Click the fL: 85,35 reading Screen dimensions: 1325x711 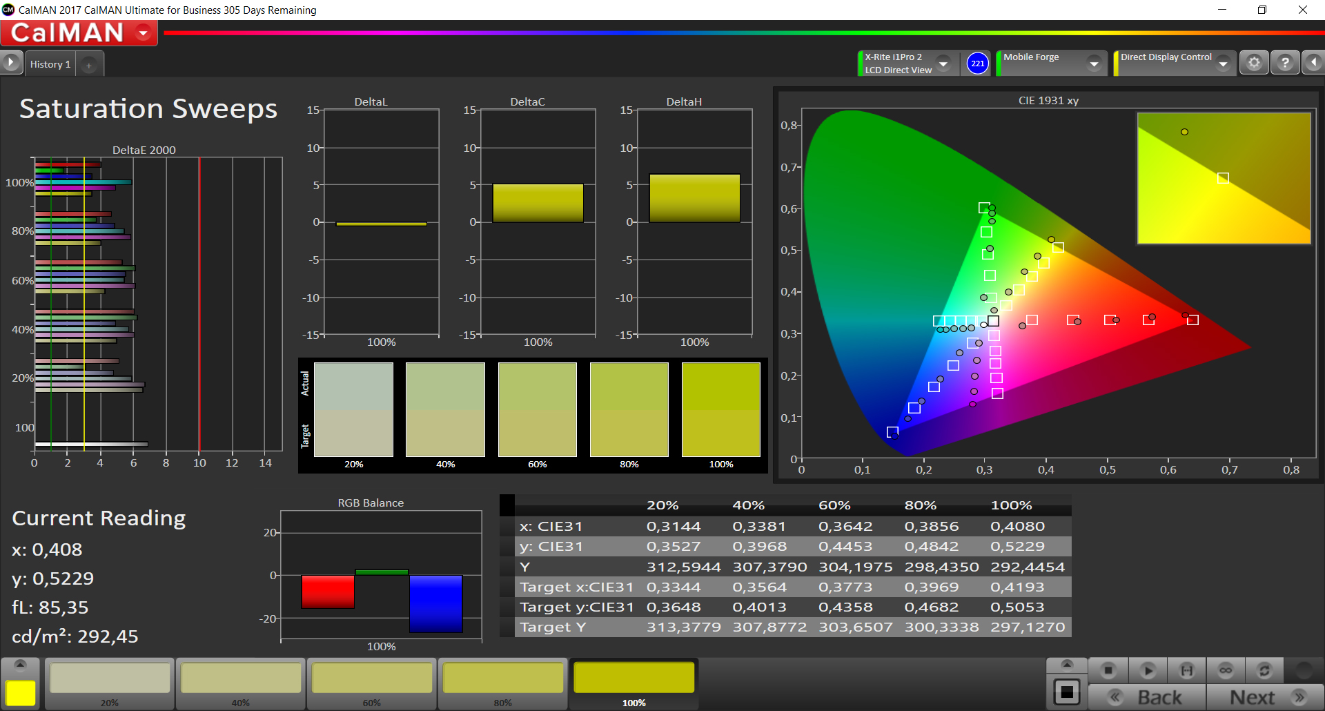tap(50, 607)
